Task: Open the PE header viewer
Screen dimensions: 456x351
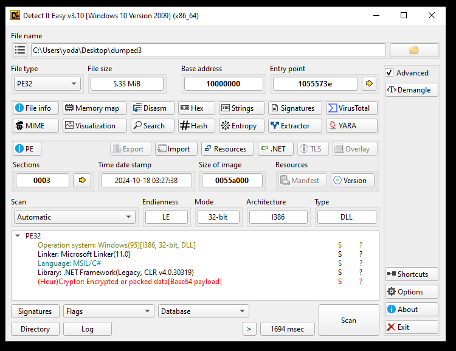Action: (x=27, y=148)
